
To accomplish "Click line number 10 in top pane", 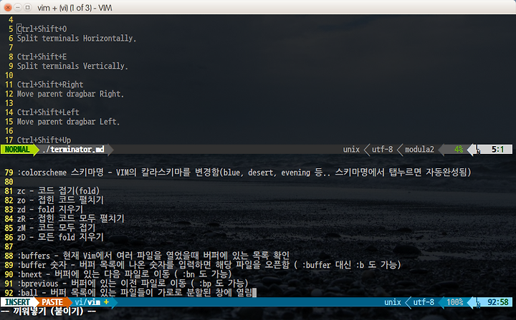I will [x=9, y=75].
